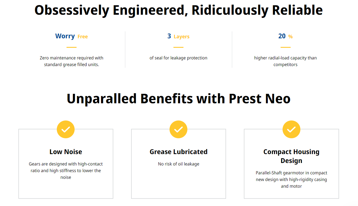Click the yellow divider under 20 %
The height and width of the screenshot is (206, 358).
pos(285,47)
